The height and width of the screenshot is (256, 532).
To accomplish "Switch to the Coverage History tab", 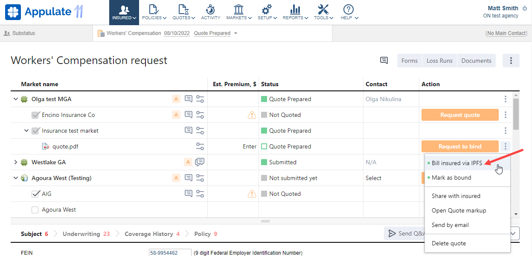I will (152, 234).
